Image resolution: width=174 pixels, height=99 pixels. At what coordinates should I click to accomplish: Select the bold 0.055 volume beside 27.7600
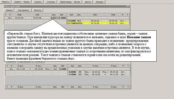(x=54, y=18)
